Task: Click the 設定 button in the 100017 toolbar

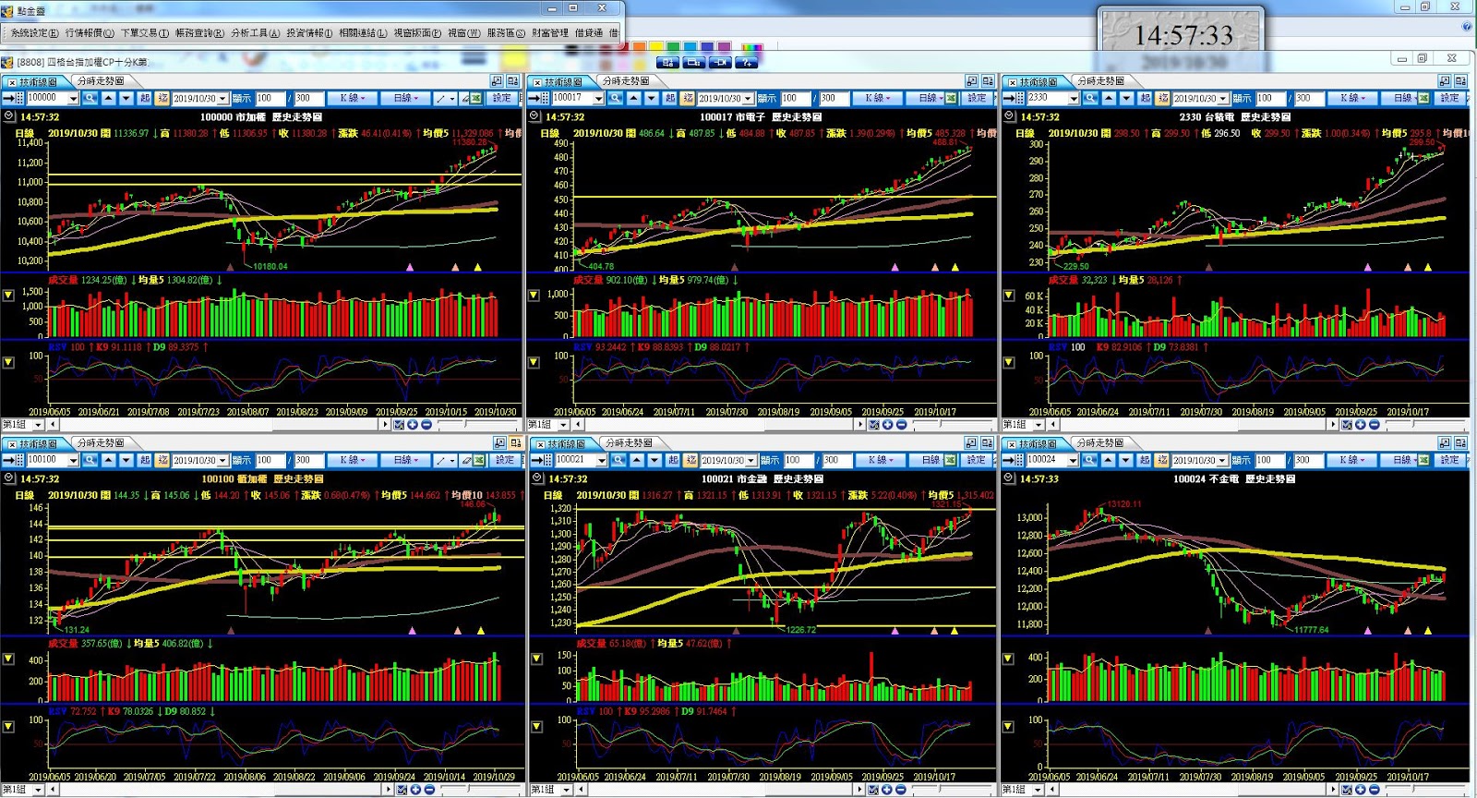Action: click(x=977, y=98)
